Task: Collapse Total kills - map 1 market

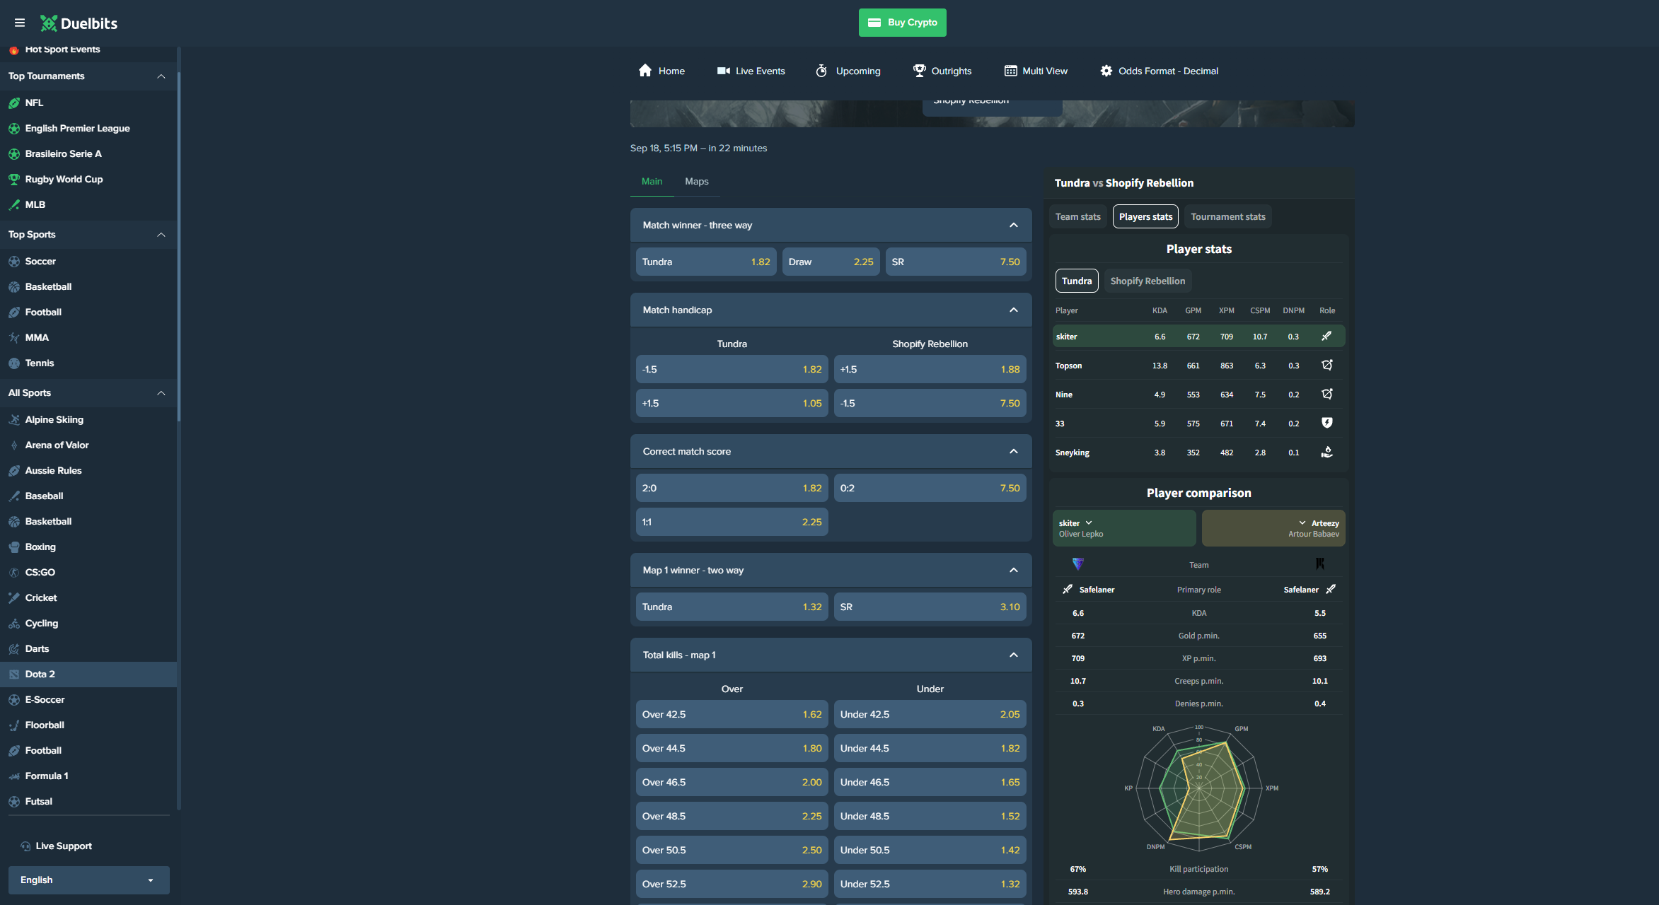Action: [1014, 655]
